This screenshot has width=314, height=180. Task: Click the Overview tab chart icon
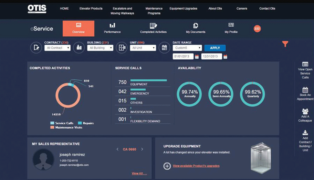click(x=78, y=25)
